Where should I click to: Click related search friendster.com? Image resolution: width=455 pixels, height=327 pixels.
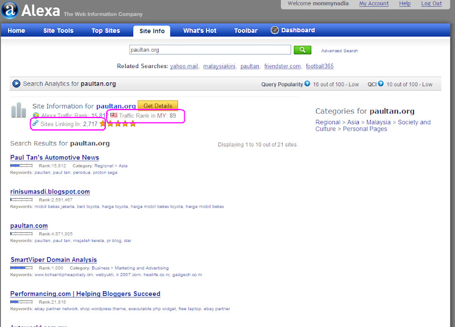[282, 66]
